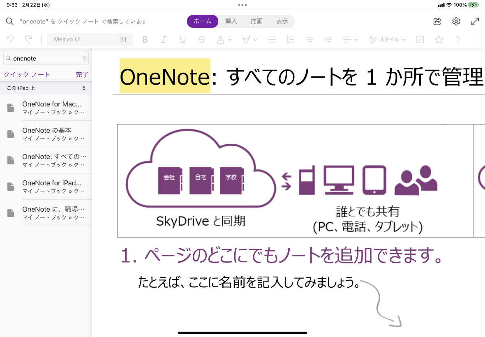Toggle bold formatting
This screenshot has width=485, height=337.
click(x=145, y=39)
